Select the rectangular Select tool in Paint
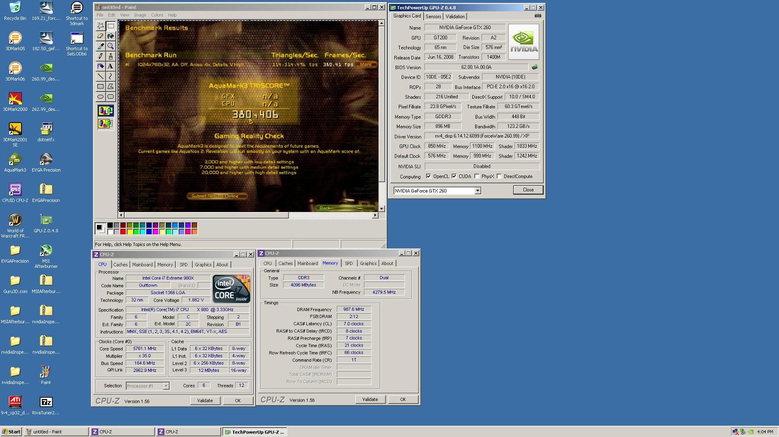This screenshot has width=779, height=437. (x=111, y=26)
